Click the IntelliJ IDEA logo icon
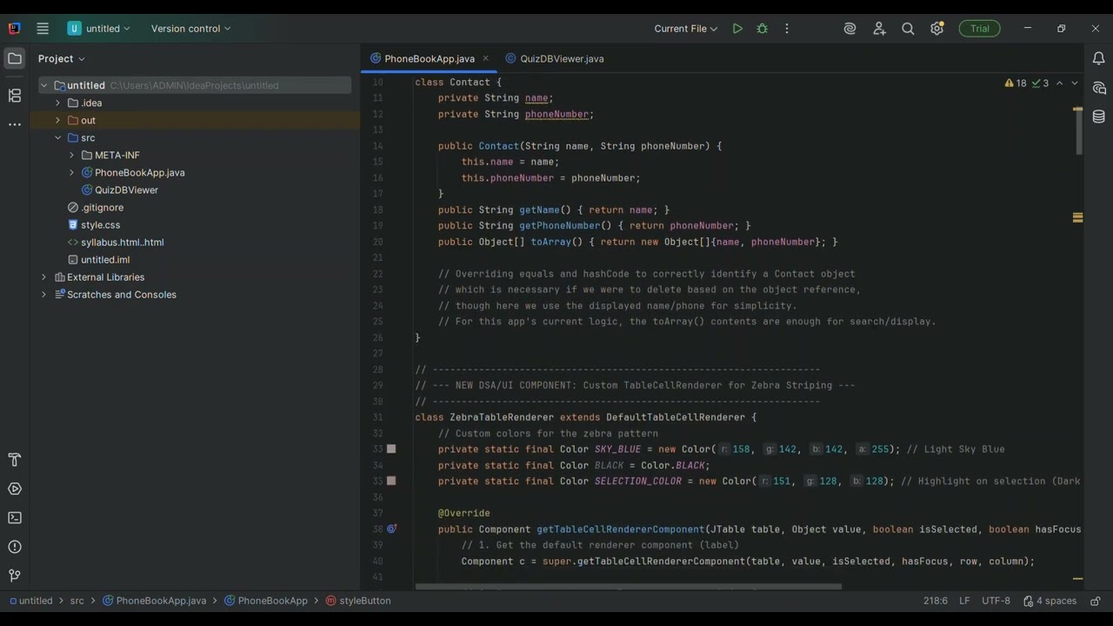 click(14, 29)
